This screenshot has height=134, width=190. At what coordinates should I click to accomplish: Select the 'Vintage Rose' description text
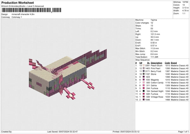click(157, 97)
